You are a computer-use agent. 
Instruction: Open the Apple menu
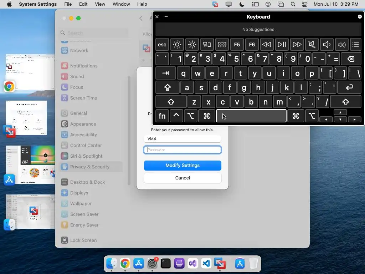click(9, 4)
